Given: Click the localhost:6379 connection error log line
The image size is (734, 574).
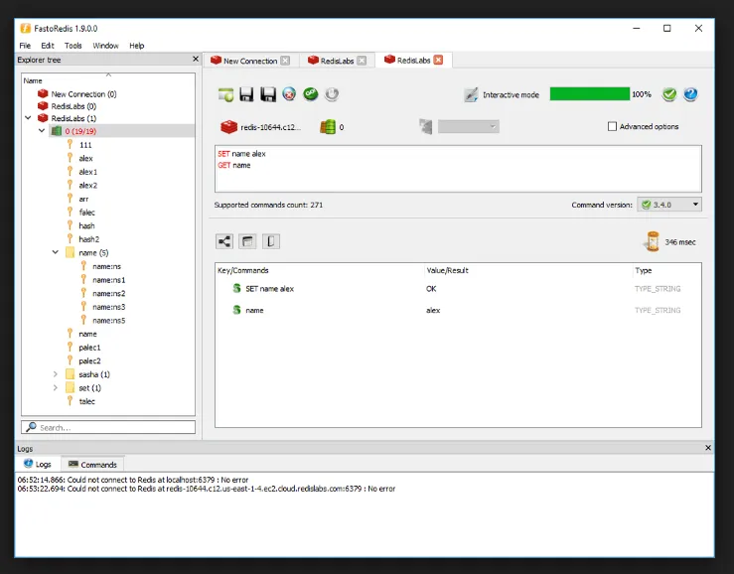Looking at the screenshot, I should click(133, 480).
